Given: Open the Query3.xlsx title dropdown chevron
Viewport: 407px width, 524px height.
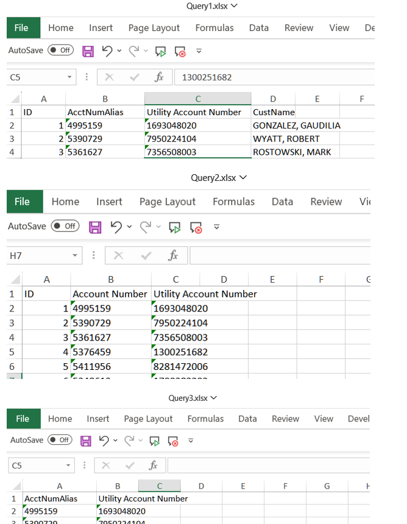Looking at the screenshot, I should tap(214, 398).
